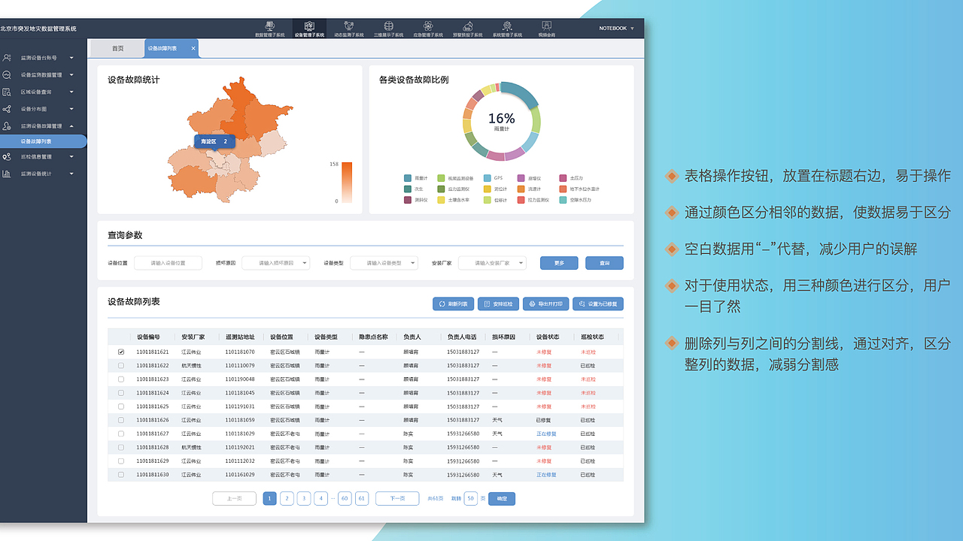Open the 动态监测子系统 module icon
This screenshot has width=963, height=541.
pos(348,29)
